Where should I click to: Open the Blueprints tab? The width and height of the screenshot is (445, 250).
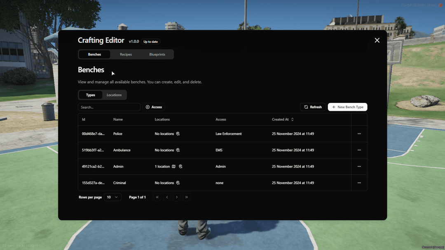pyautogui.click(x=157, y=54)
